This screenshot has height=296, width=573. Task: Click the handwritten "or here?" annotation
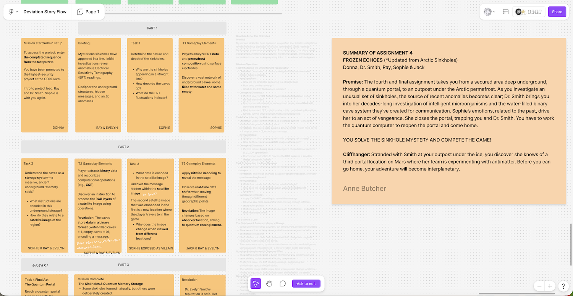pos(150,194)
